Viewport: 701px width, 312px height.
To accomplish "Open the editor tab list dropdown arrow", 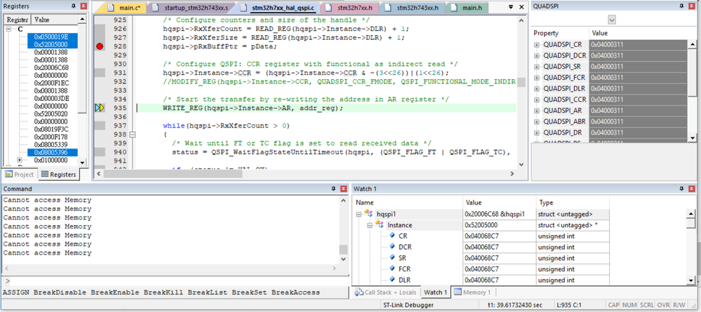I will click(511, 8).
